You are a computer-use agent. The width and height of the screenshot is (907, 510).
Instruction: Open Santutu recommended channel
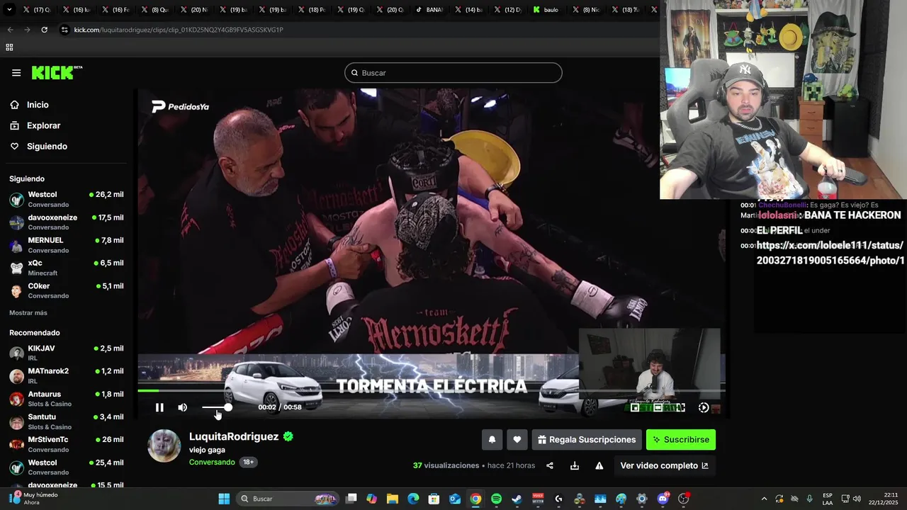click(67, 421)
